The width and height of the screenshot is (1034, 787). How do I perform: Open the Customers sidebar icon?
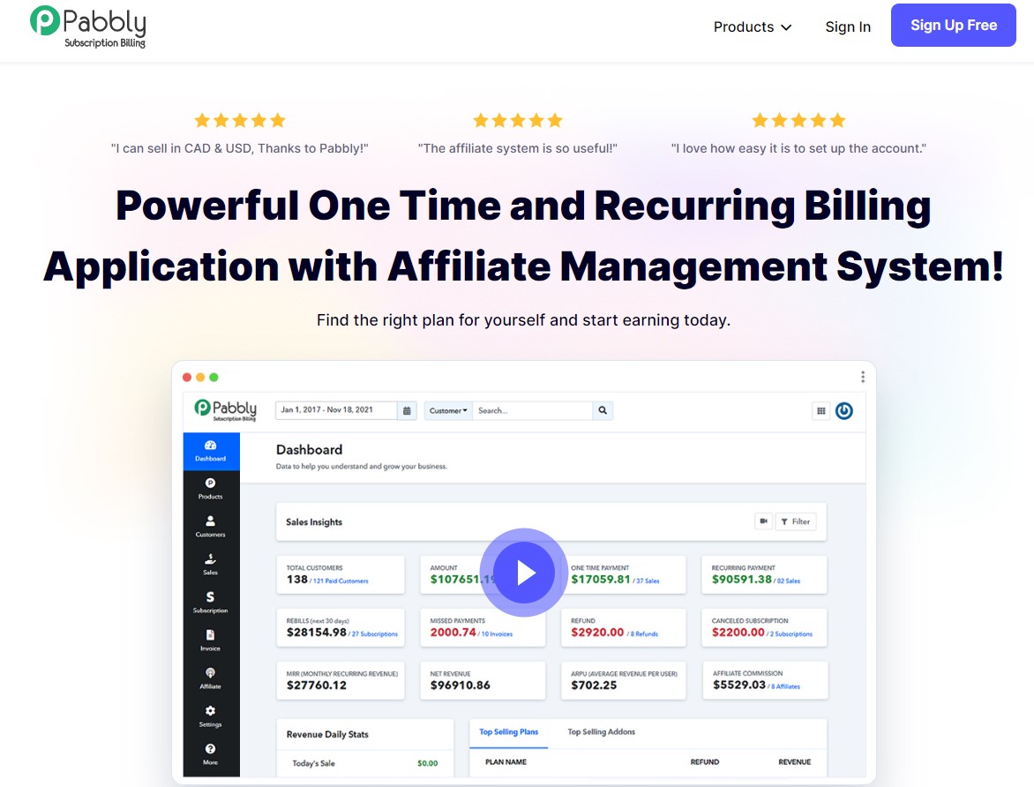(210, 527)
